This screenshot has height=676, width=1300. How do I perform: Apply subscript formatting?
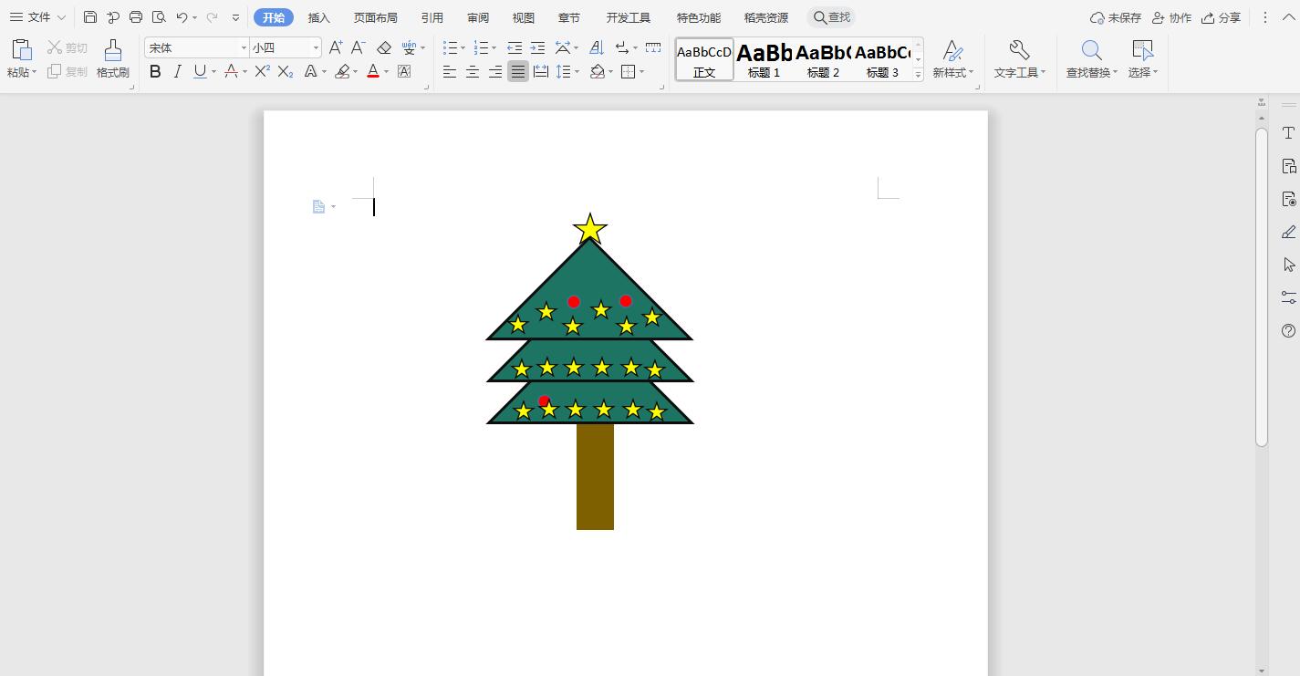coord(286,71)
